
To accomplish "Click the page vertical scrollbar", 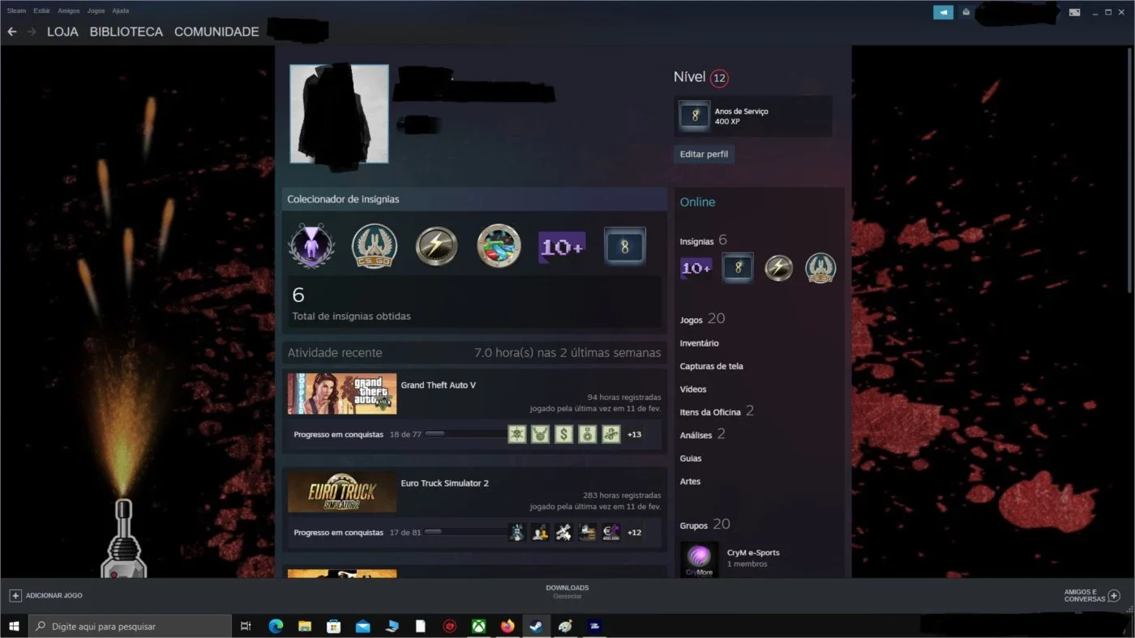I will click(x=1131, y=170).
